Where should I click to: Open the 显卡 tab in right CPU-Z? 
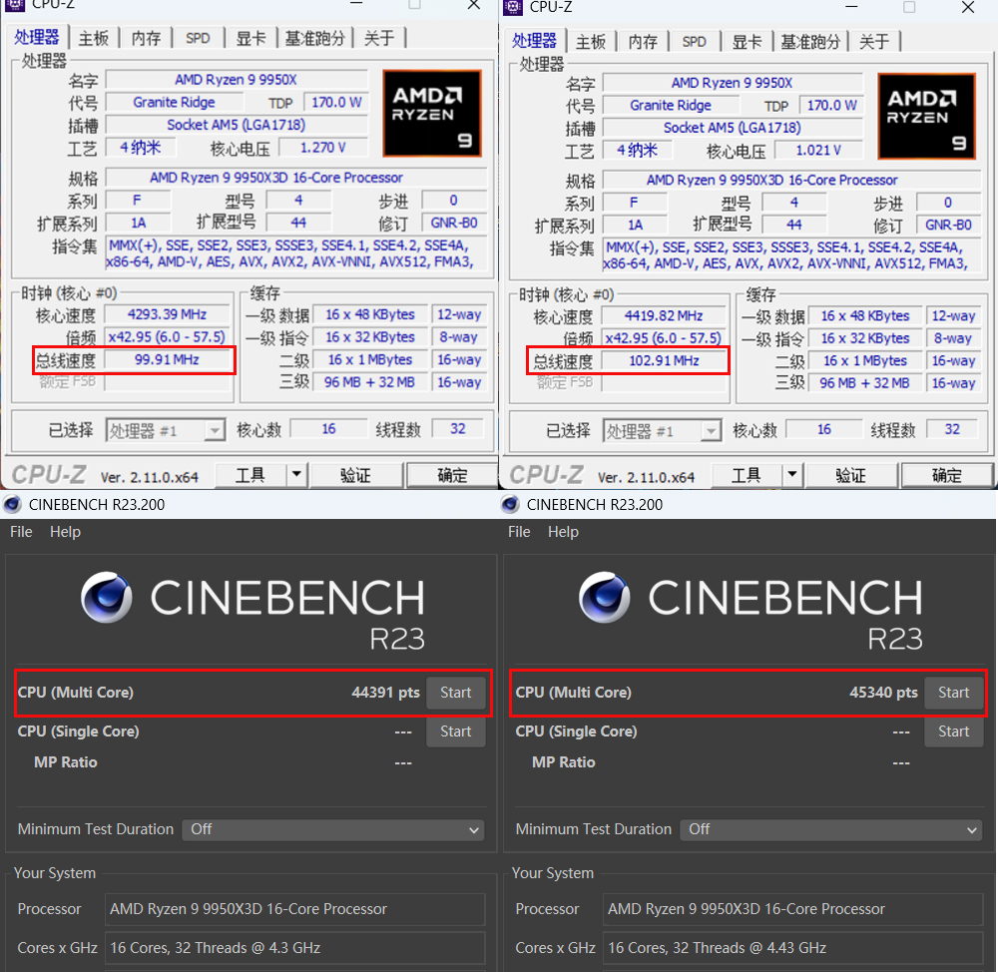(x=747, y=42)
